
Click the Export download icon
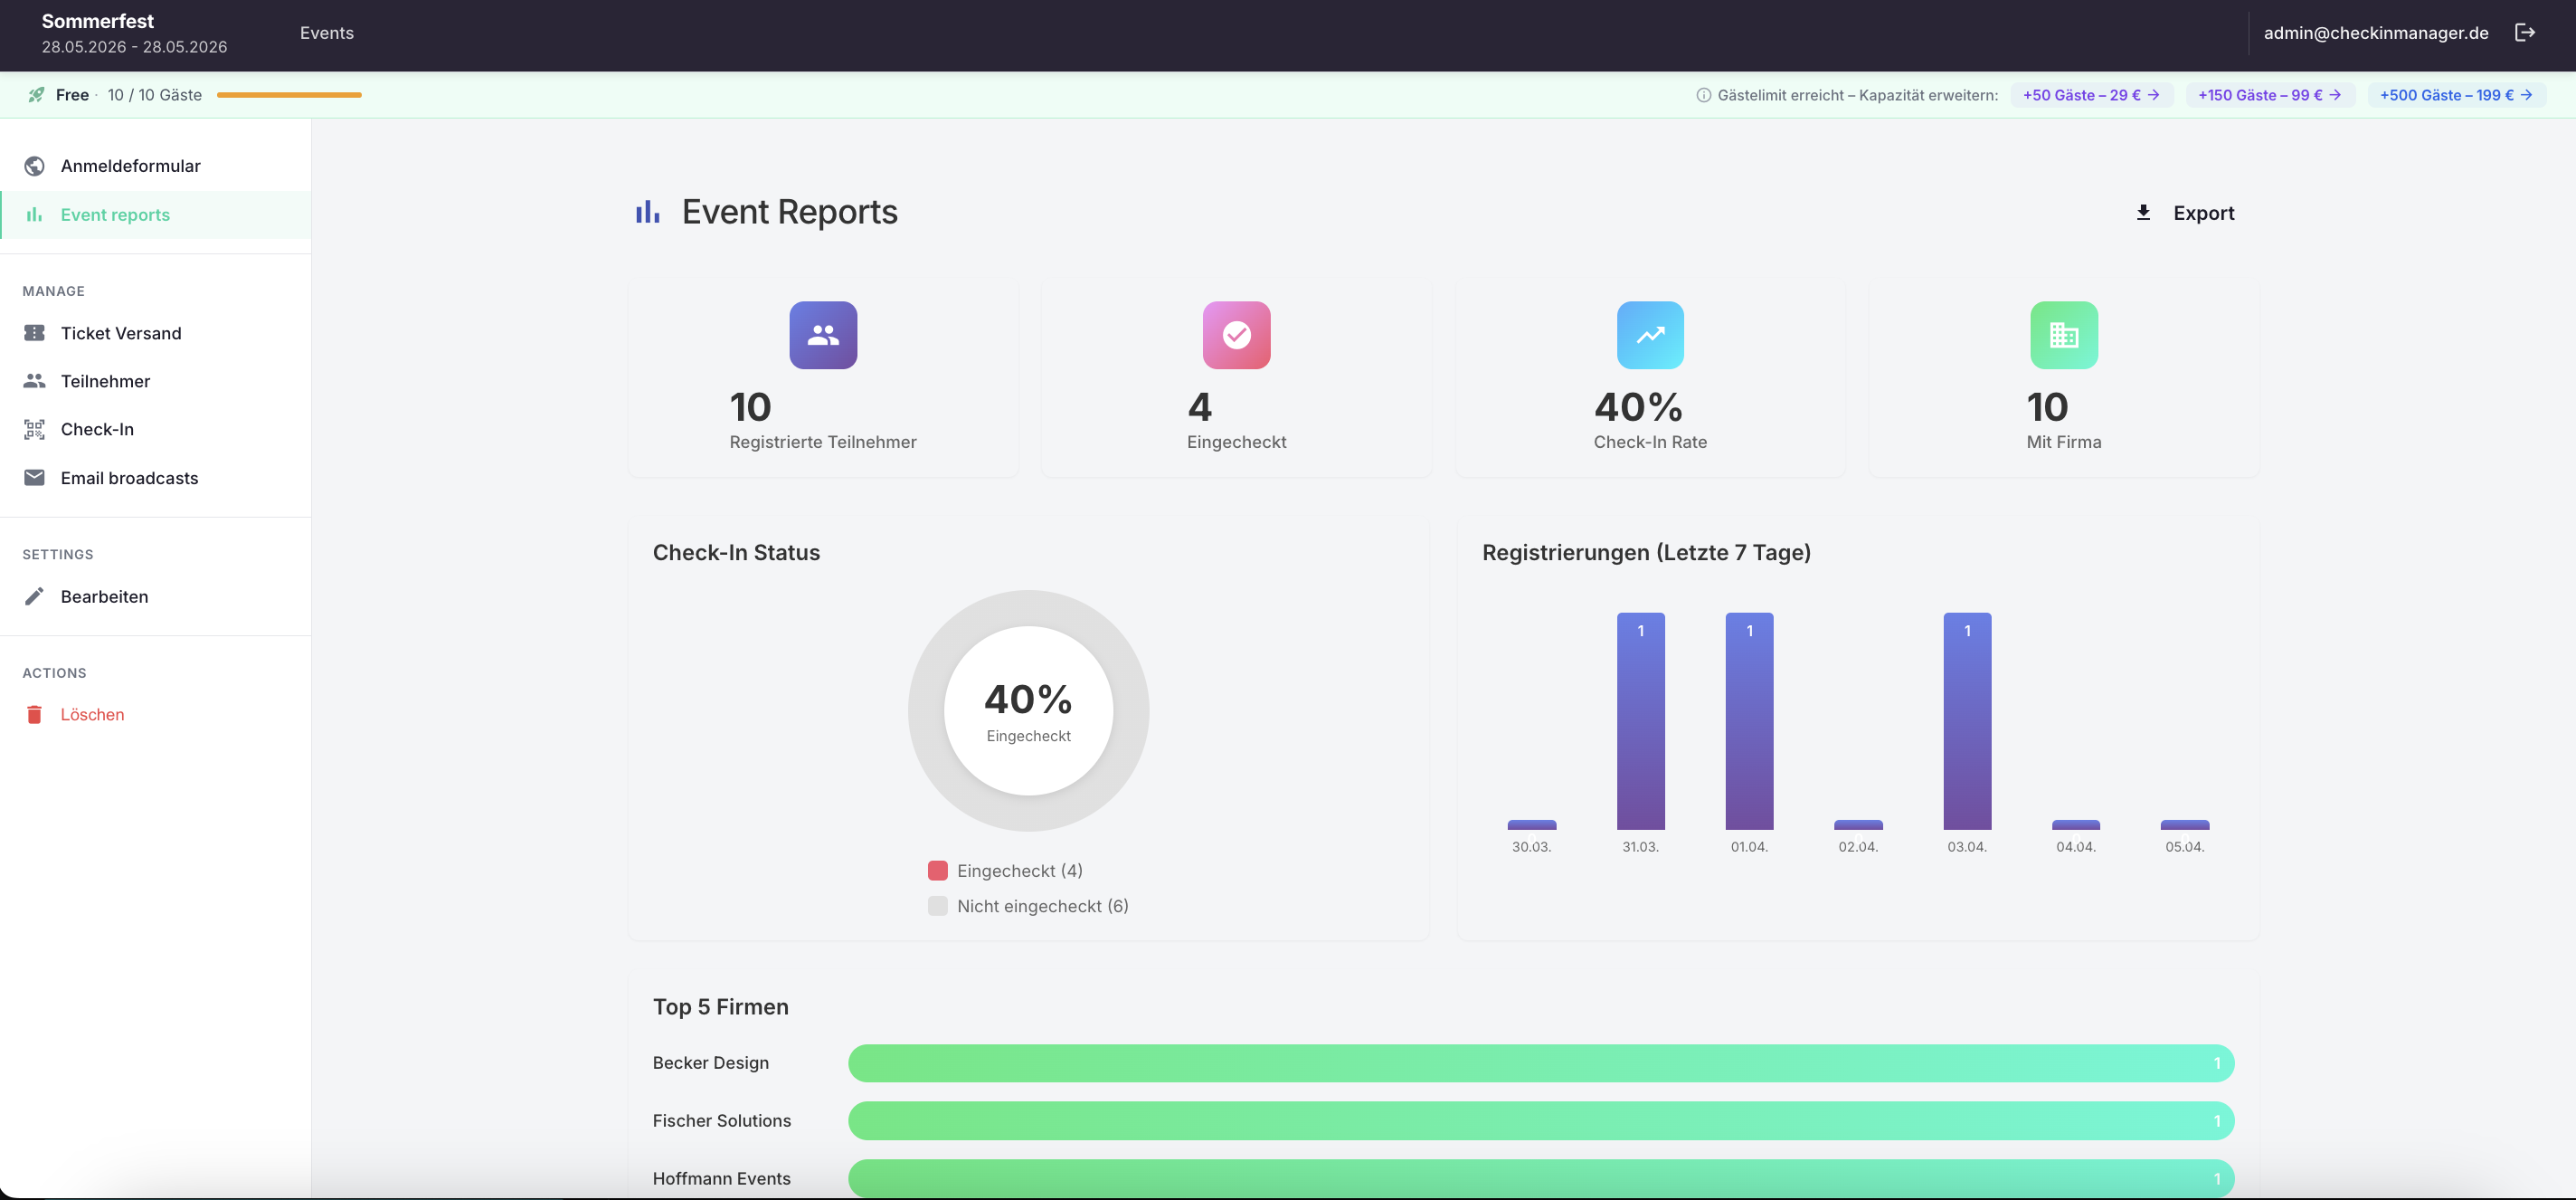2143,212
